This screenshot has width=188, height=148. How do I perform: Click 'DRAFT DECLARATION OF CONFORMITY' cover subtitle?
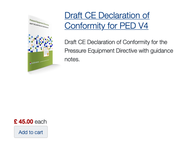coord(39,26)
